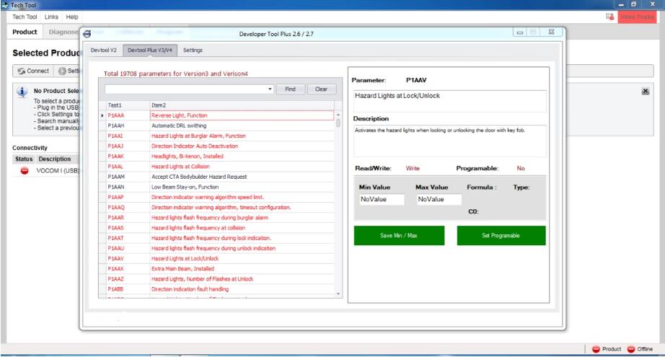Click the Item2 column header
This screenshot has width=665, height=357.
click(242, 105)
